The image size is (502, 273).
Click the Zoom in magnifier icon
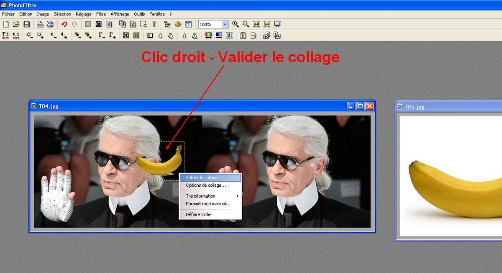tap(236, 25)
